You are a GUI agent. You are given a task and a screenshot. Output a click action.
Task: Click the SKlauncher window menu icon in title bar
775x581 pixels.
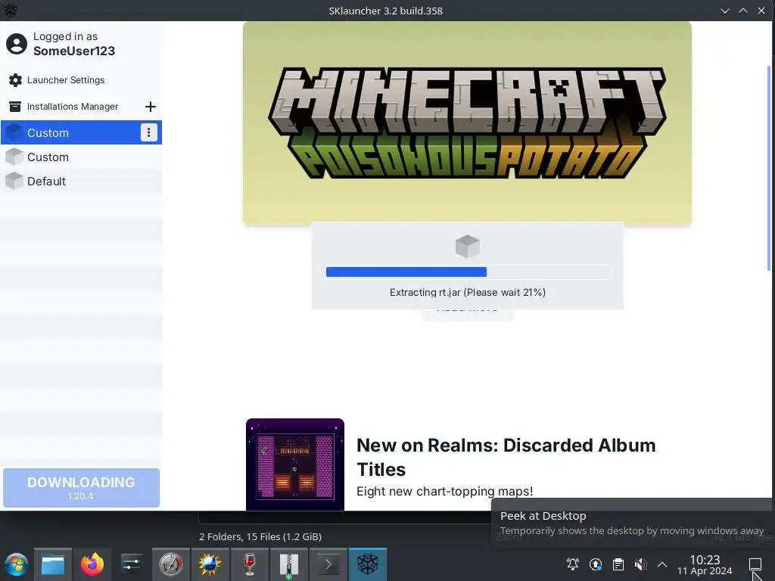pyautogui.click(x=11, y=11)
